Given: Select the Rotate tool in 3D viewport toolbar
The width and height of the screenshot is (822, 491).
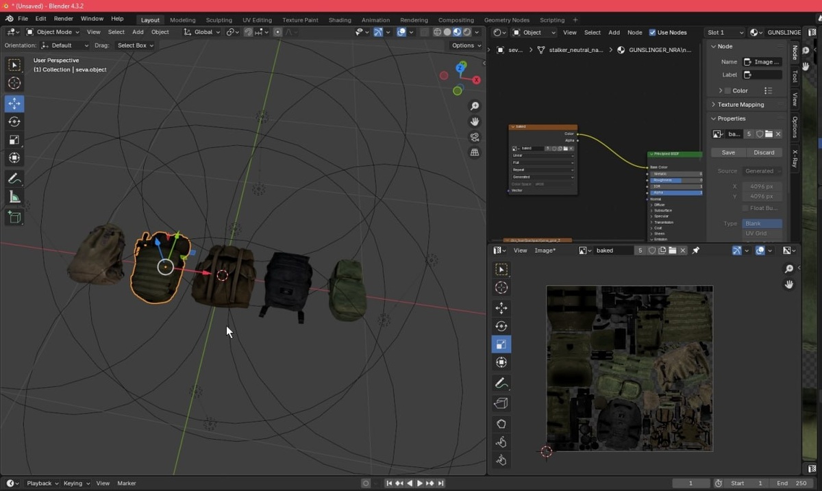Looking at the screenshot, I should click(14, 122).
